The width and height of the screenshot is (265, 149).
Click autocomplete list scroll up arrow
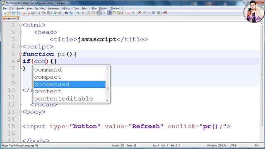[x=107, y=68]
